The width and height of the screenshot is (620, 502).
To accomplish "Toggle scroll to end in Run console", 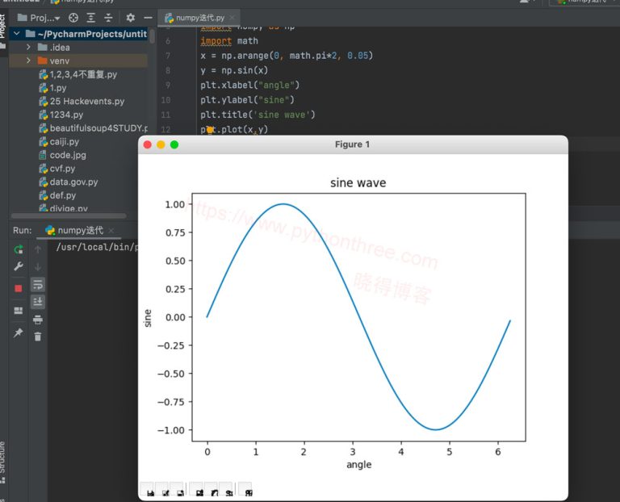I will 37,302.
